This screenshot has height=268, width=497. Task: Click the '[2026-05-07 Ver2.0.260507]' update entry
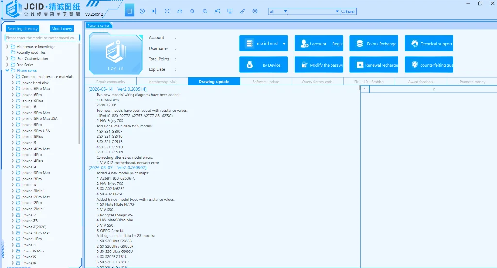[117, 167]
